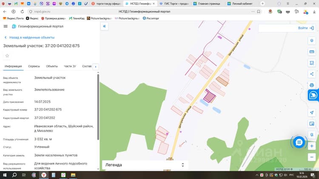This screenshot has height=179, width=319.
Task: Open the Яндекс bookmark
Action: 32,18
